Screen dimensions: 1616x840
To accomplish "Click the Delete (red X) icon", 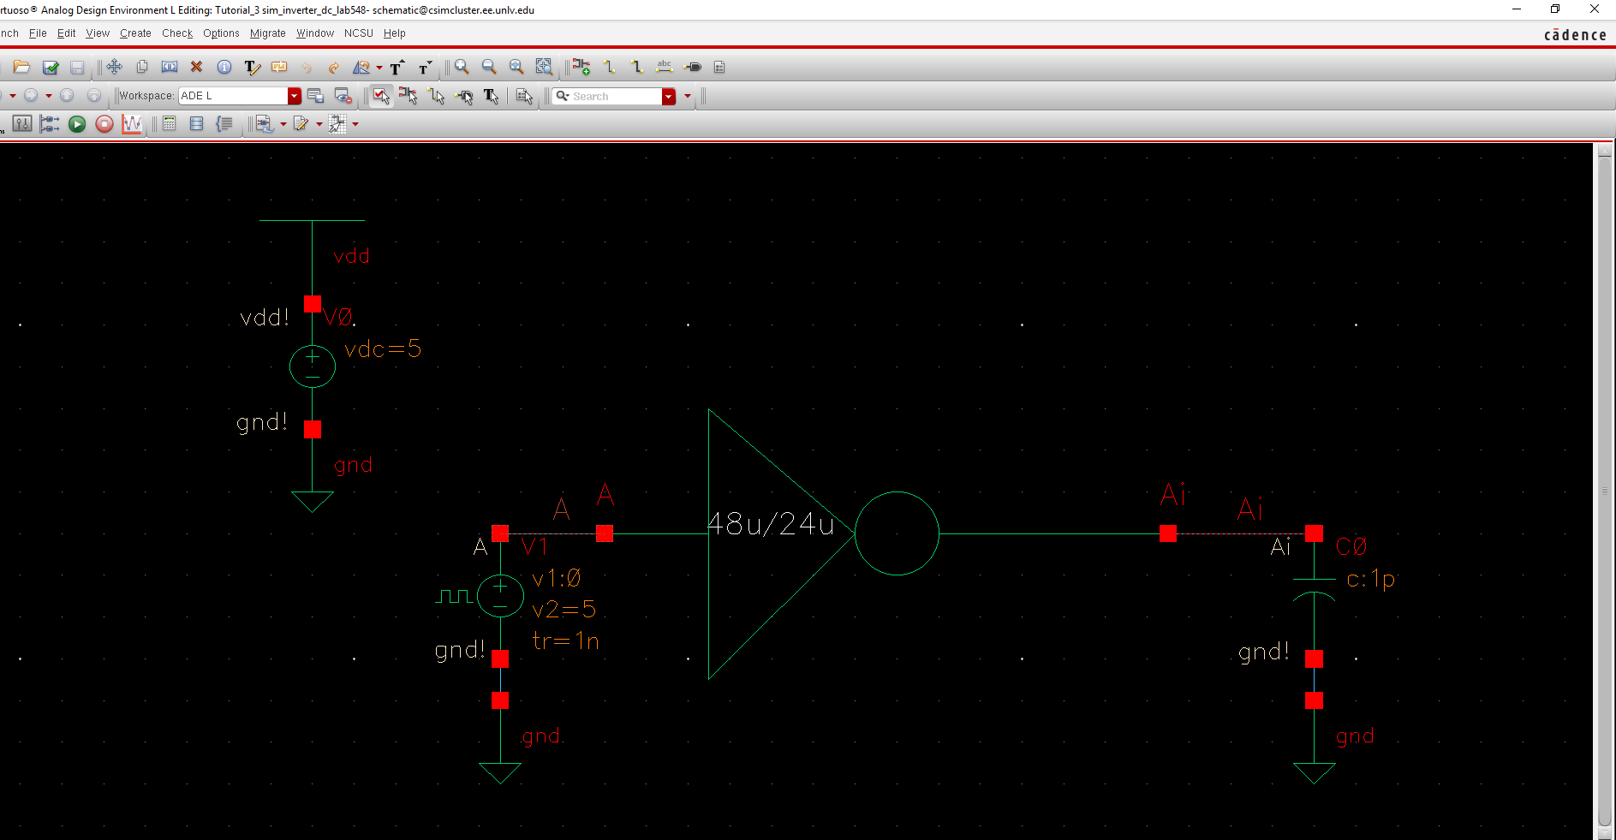I will 196,67.
